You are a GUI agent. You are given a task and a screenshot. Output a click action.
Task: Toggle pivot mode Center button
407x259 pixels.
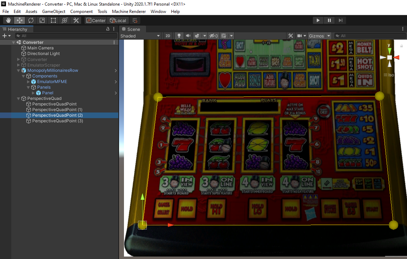pos(96,20)
